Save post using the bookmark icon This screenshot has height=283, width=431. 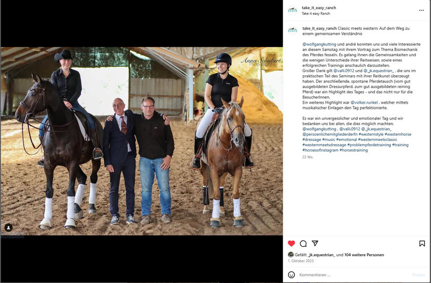(422, 244)
